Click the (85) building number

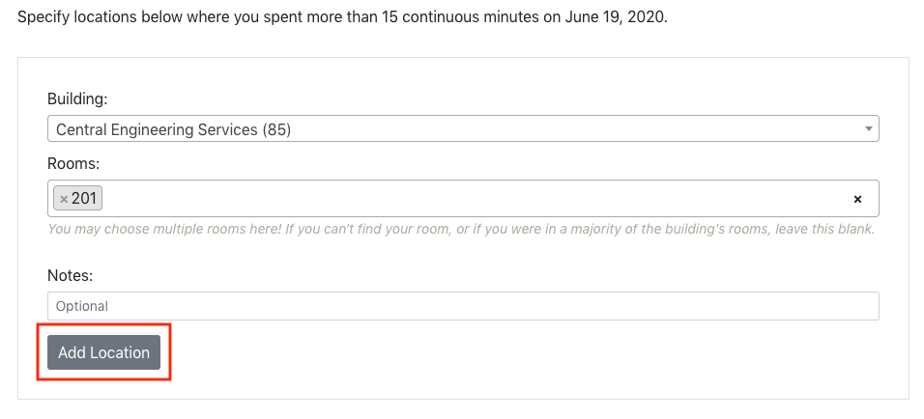(277, 129)
